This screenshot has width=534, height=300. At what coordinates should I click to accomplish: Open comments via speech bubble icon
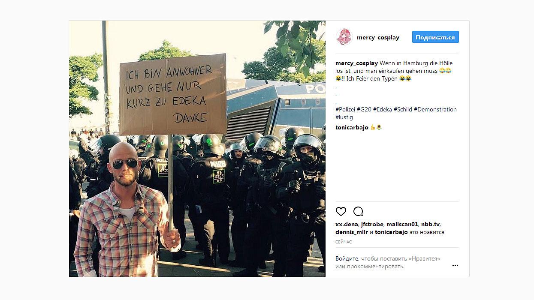click(x=358, y=211)
